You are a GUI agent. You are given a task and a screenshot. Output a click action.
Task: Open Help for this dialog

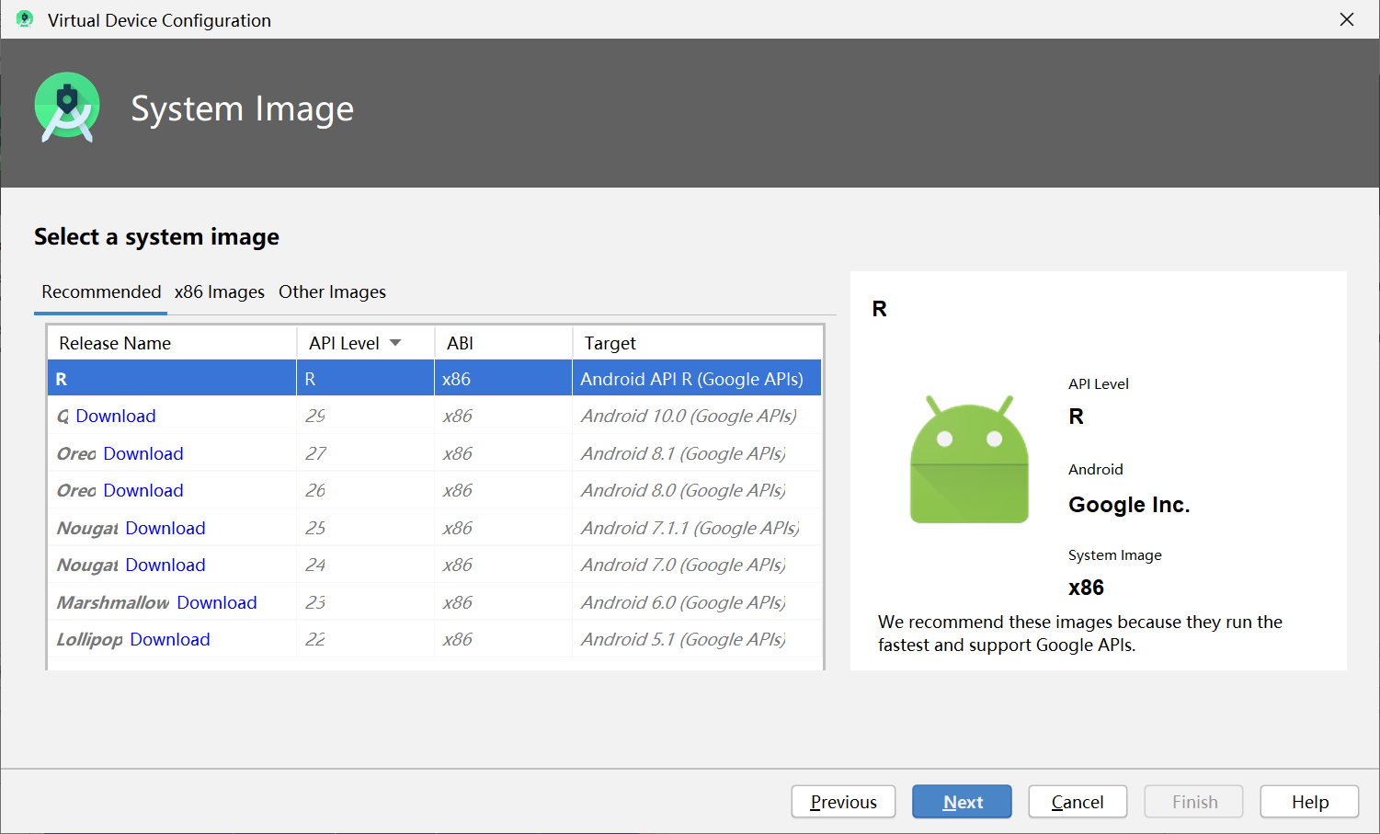point(1309,802)
